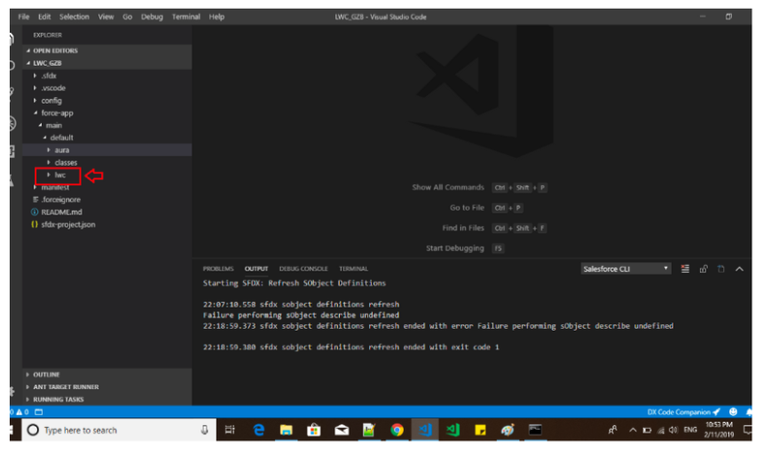Click the feedback smiley in status bar
This screenshot has width=763, height=452.
(733, 411)
